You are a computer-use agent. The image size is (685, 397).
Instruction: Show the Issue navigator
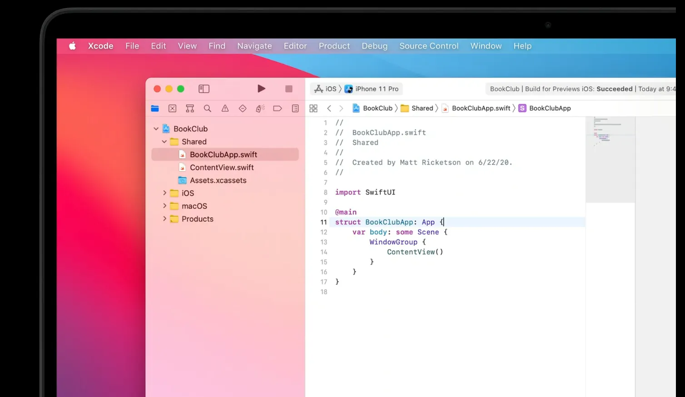[225, 109]
